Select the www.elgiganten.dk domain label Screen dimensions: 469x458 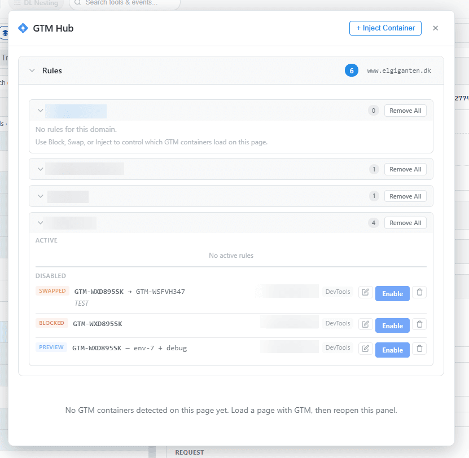398,71
